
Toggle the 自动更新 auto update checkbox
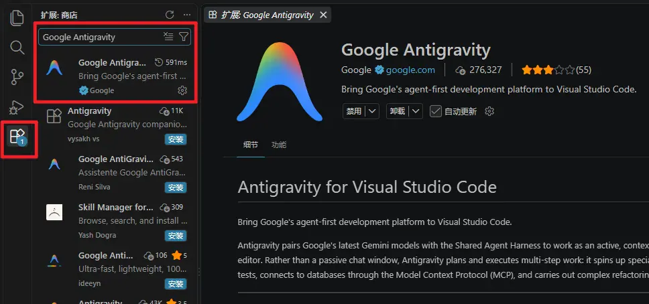tap(435, 111)
